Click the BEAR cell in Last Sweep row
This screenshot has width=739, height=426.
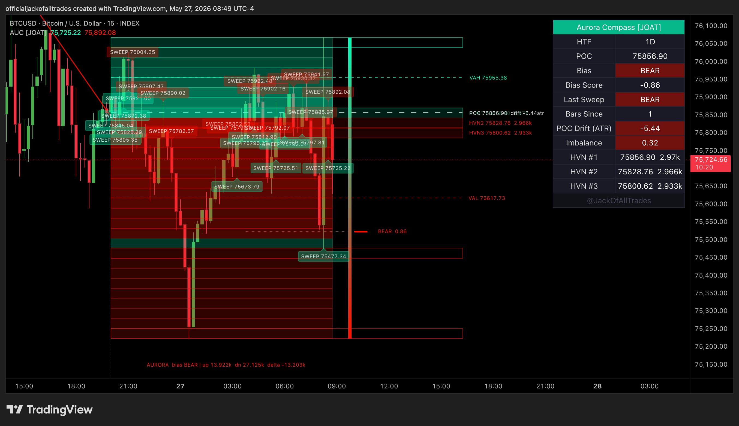[x=650, y=99]
